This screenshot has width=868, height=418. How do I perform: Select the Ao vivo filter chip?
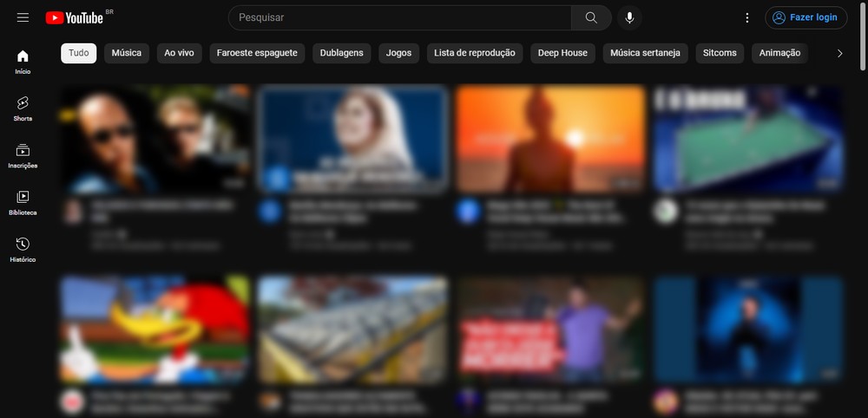pos(180,53)
